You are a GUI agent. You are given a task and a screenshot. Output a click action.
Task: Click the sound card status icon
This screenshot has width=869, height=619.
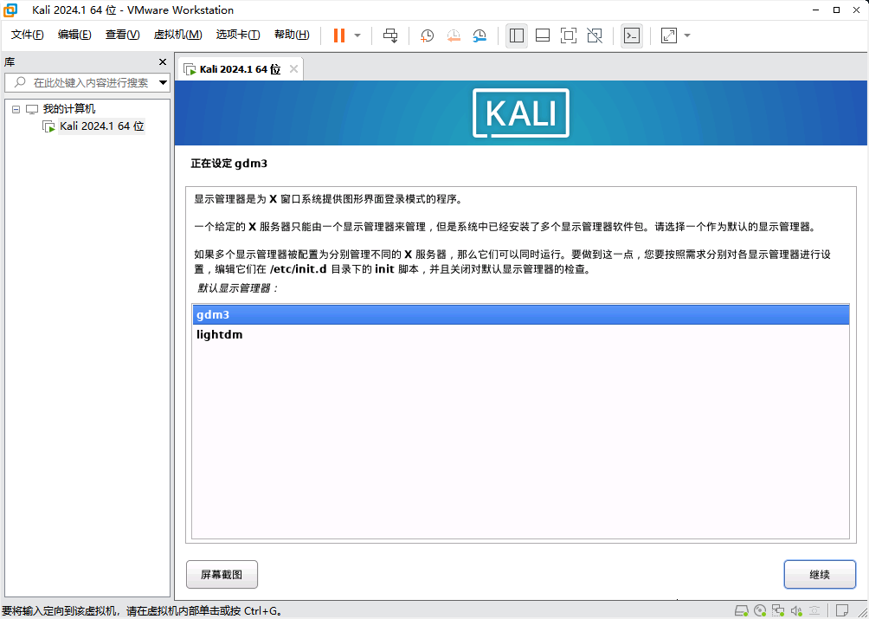[797, 610]
